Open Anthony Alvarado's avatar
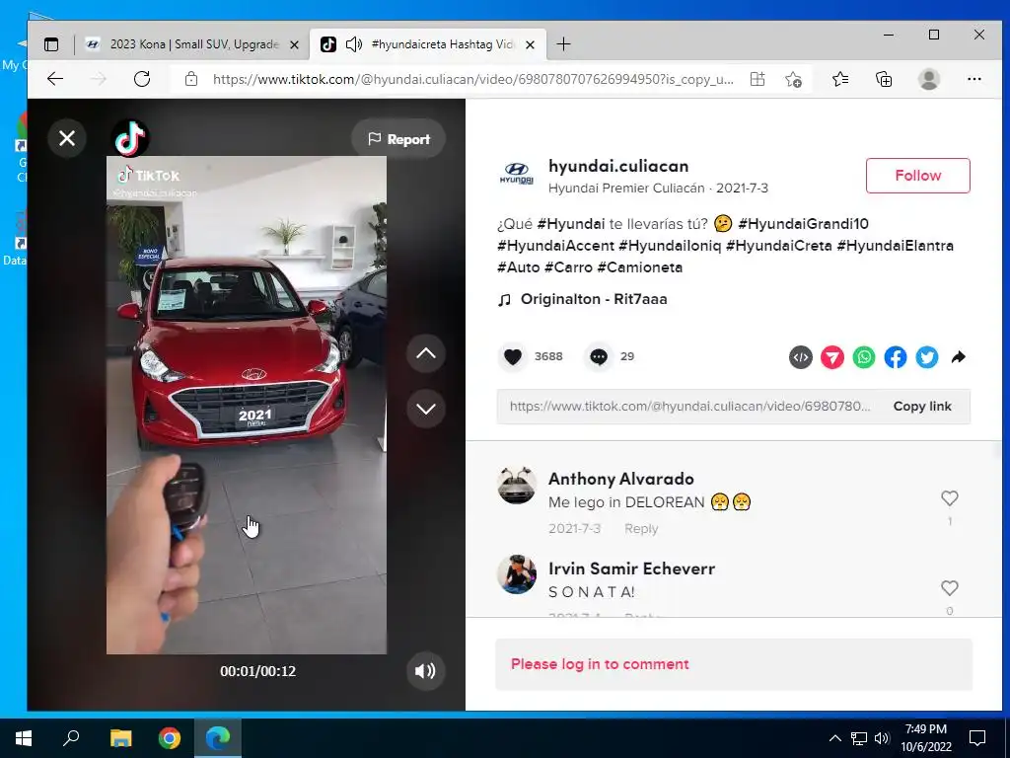 517,486
